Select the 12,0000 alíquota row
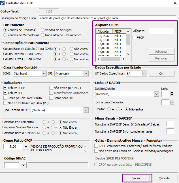This screenshot has height=183, width=179. point(111,48)
